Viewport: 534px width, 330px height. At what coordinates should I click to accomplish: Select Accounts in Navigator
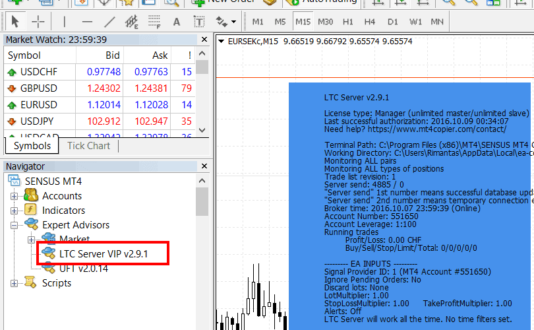(x=62, y=196)
